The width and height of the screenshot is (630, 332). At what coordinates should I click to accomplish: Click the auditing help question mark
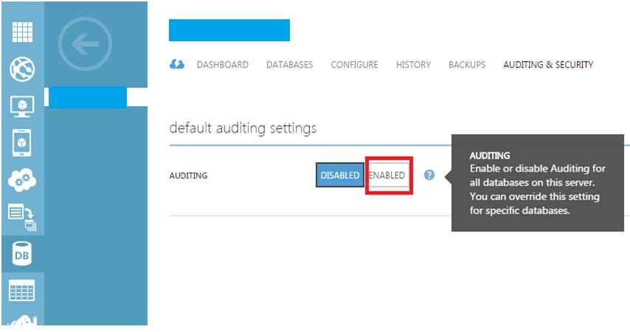coord(429,175)
